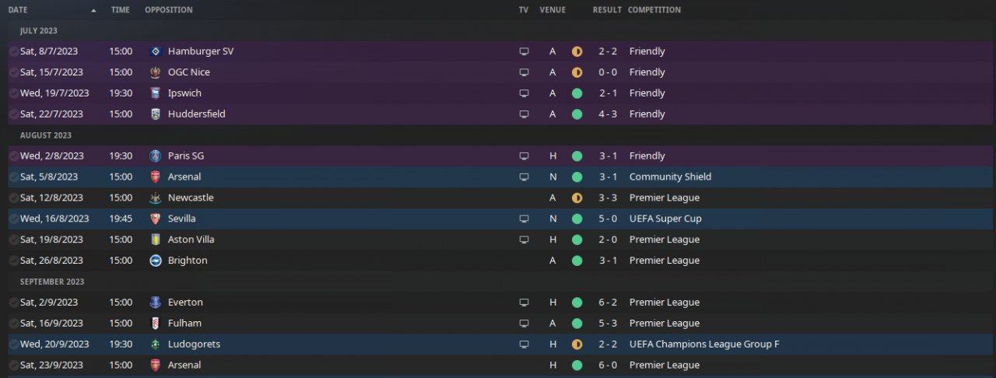Viewport: 996px width, 378px height.
Task: Open the UEFA Super Cup competition link
Action: (664, 219)
